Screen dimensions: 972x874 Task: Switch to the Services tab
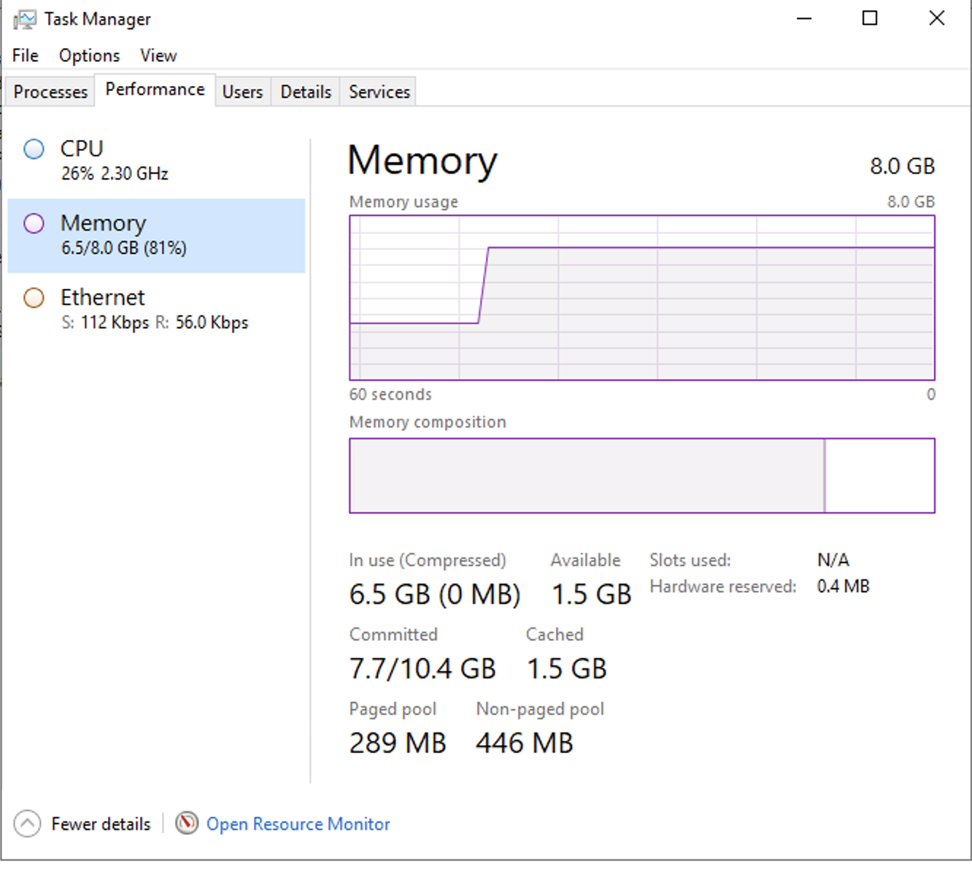pyautogui.click(x=379, y=92)
